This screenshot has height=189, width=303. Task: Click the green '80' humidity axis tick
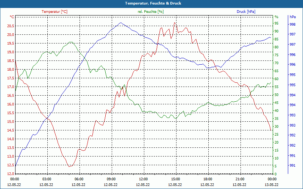tap(276, 47)
